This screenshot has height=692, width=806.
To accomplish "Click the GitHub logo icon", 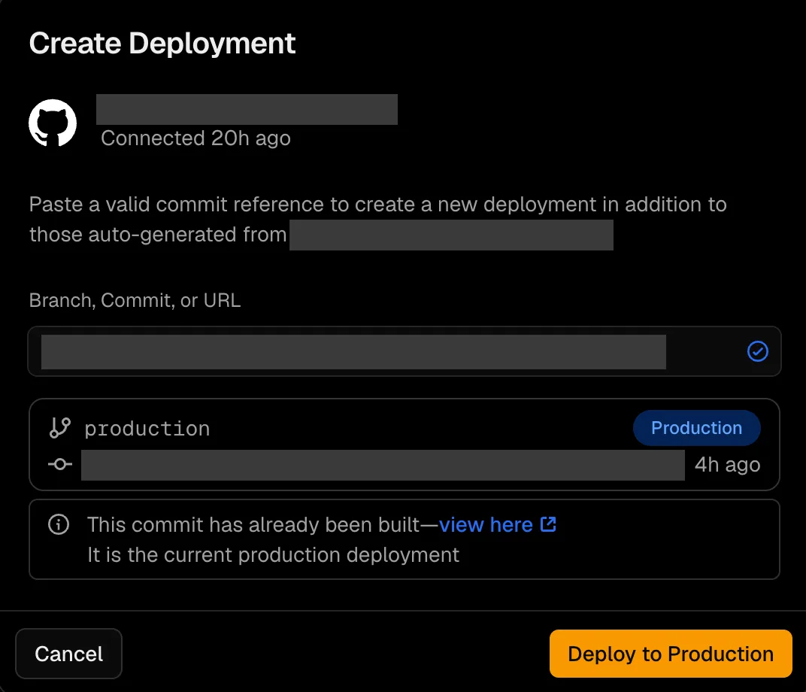I will click(53, 123).
